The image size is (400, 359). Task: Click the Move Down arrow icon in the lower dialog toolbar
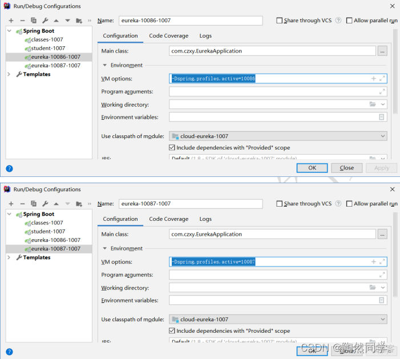(67, 204)
